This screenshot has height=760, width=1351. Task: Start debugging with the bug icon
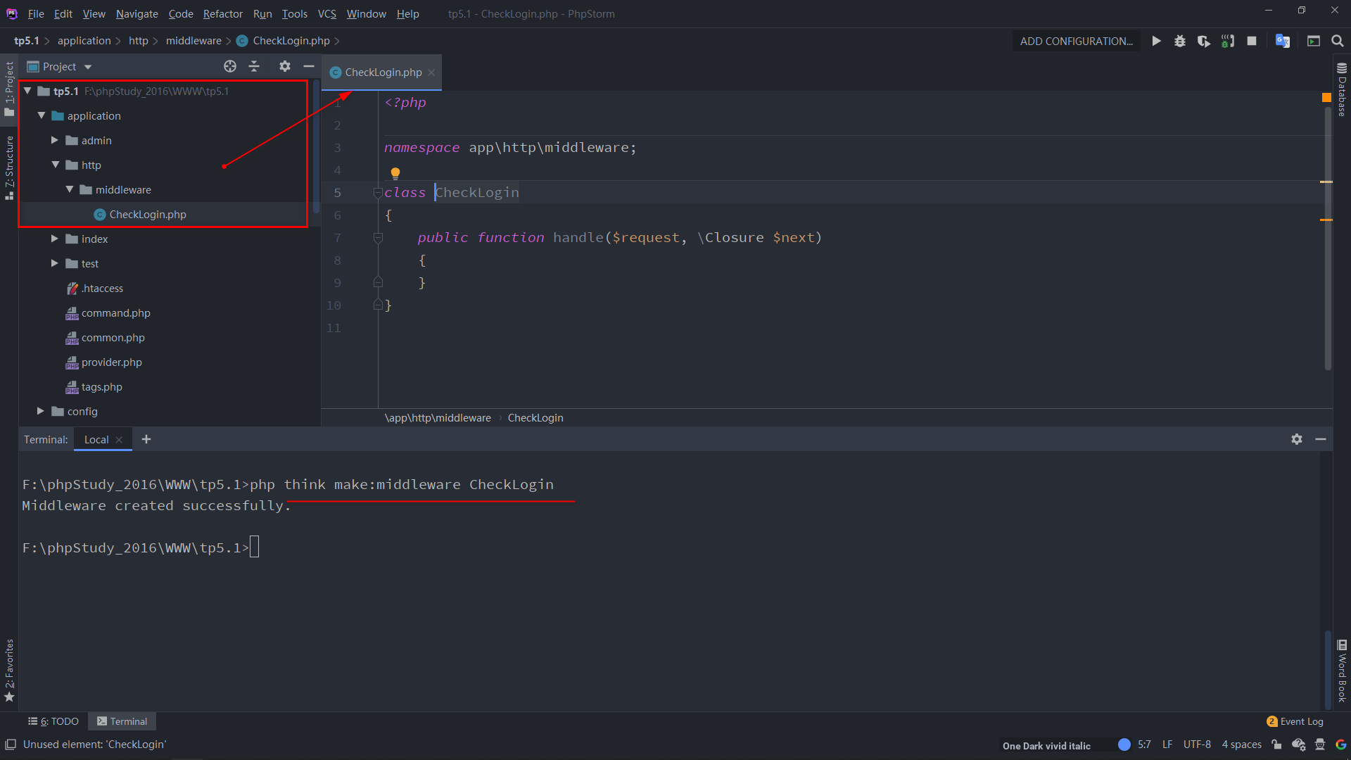1180,41
